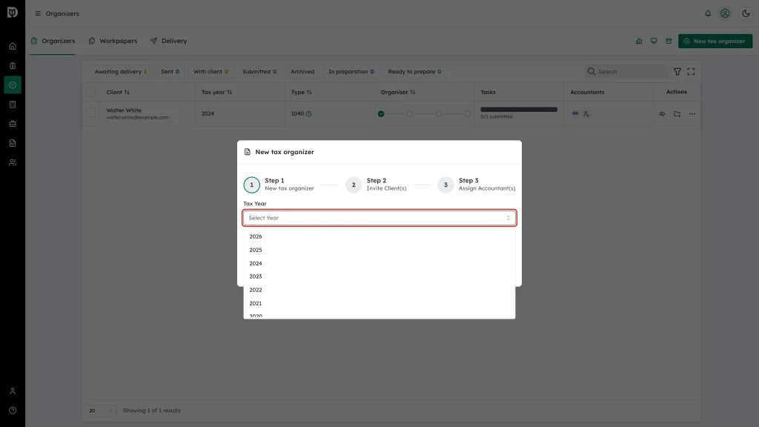Open the filter funnel icon
The width and height of the screenshot is (759, 427).
(x=677, y=72)
